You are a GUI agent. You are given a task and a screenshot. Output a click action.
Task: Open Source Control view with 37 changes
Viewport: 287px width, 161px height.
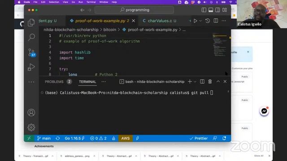click(32, 53)
